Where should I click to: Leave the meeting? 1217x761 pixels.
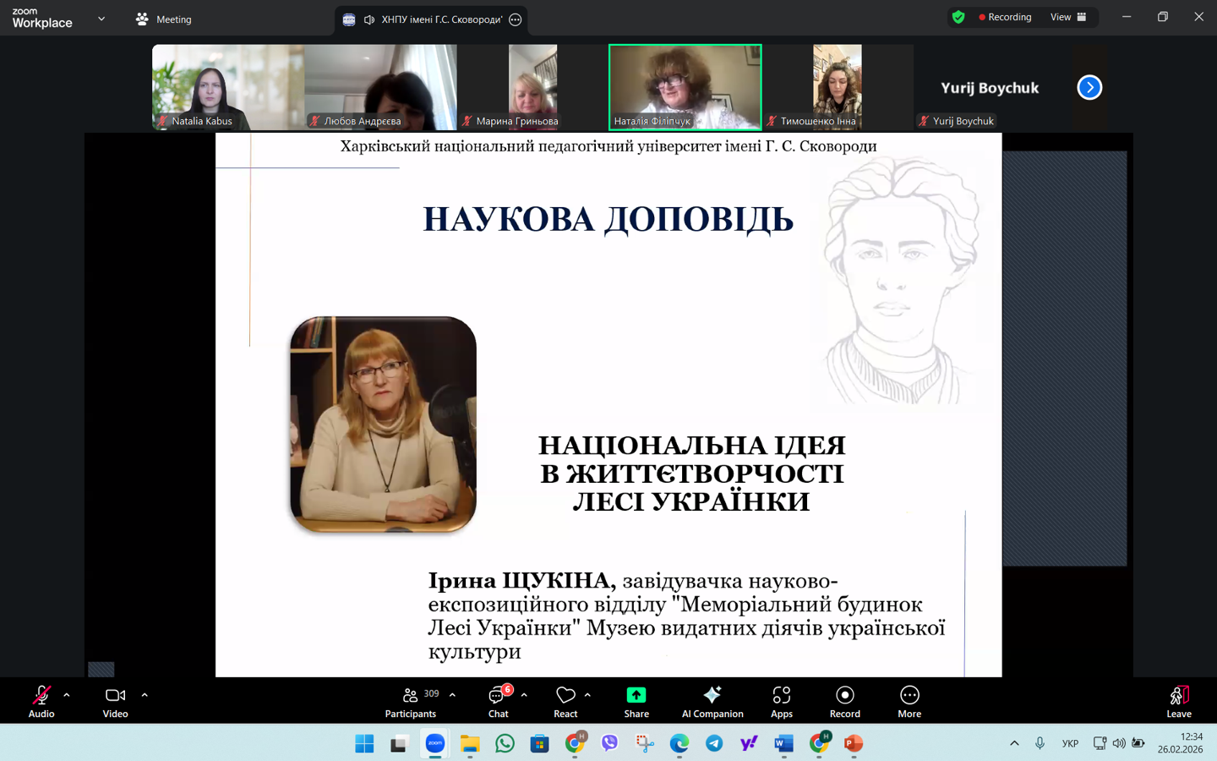(1178, 701)
